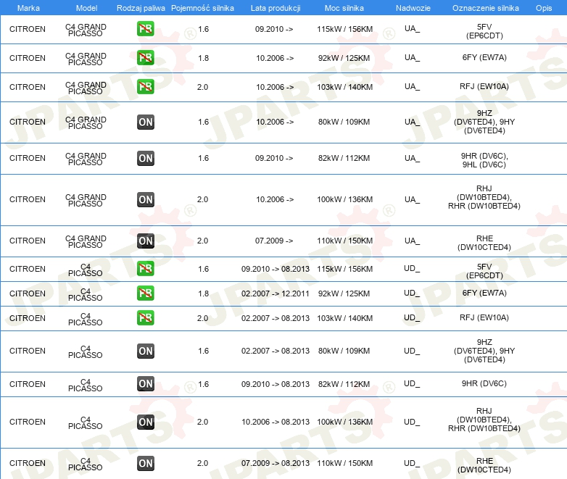Select engine code RFJ (EW10A) in UD_ row

484,317
